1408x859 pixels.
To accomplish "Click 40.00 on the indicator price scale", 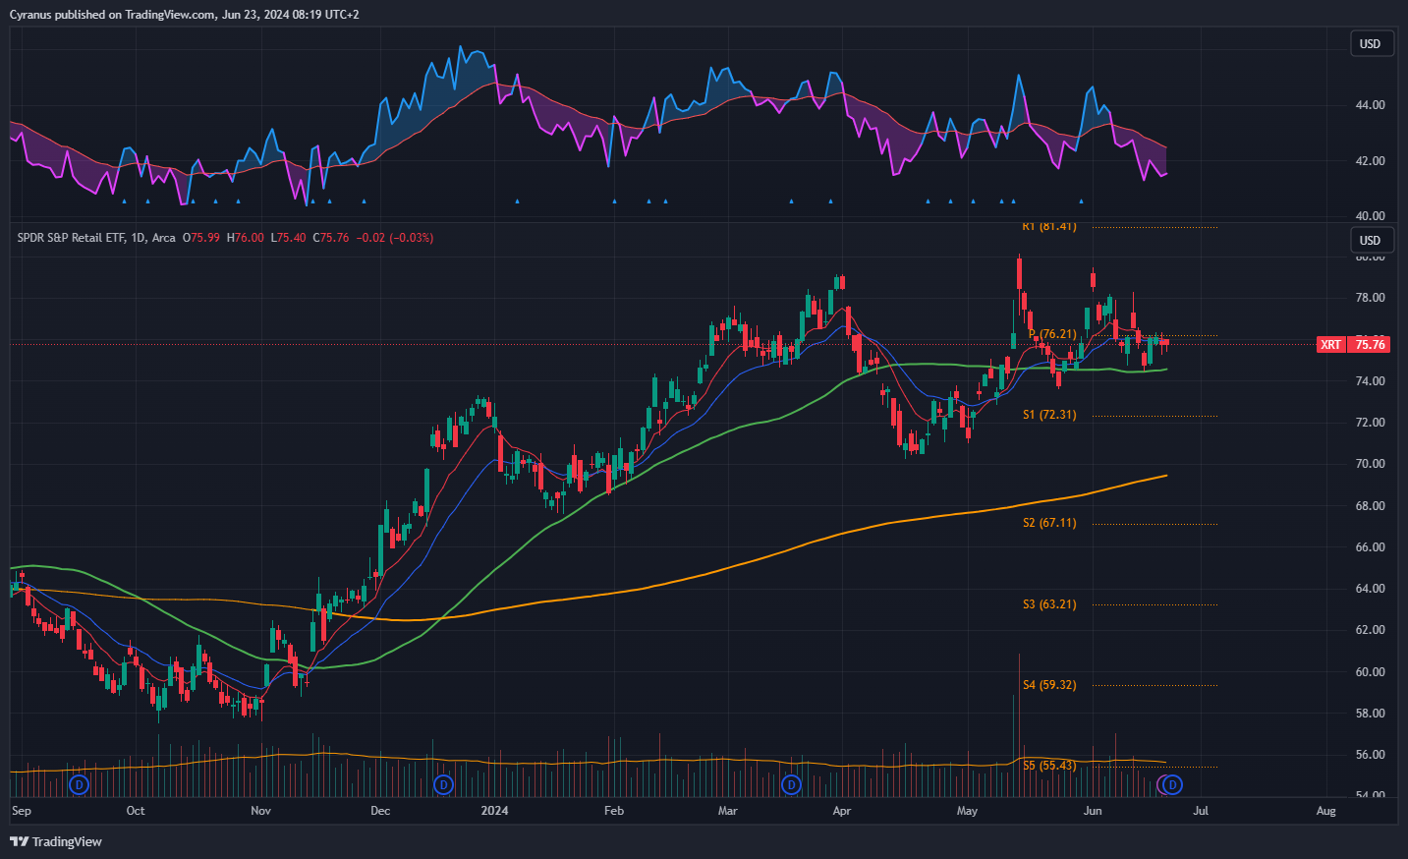I will [1371, 215].
